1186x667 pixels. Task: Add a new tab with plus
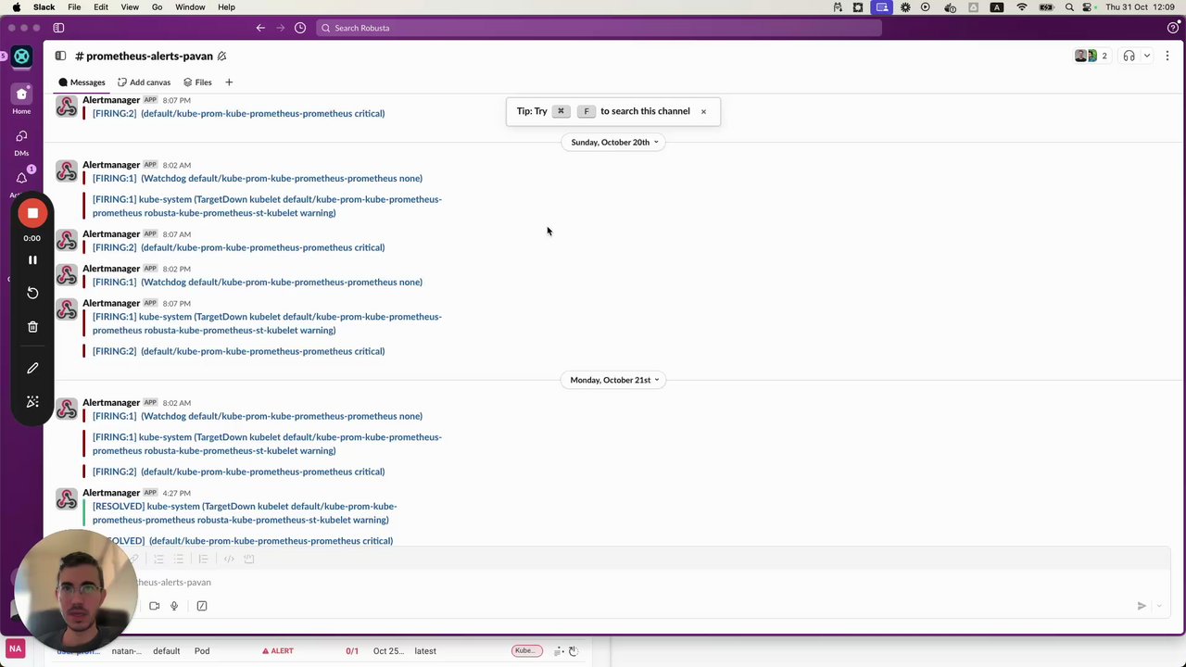point(229,82)
